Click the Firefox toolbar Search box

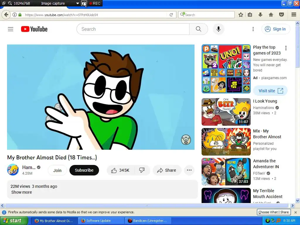[x=206, y=15]
